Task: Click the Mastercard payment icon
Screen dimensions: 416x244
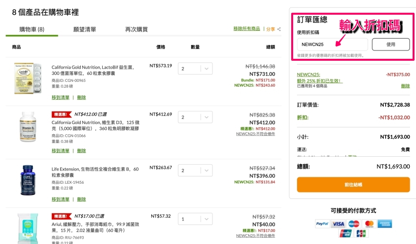Action: point(369,224)
